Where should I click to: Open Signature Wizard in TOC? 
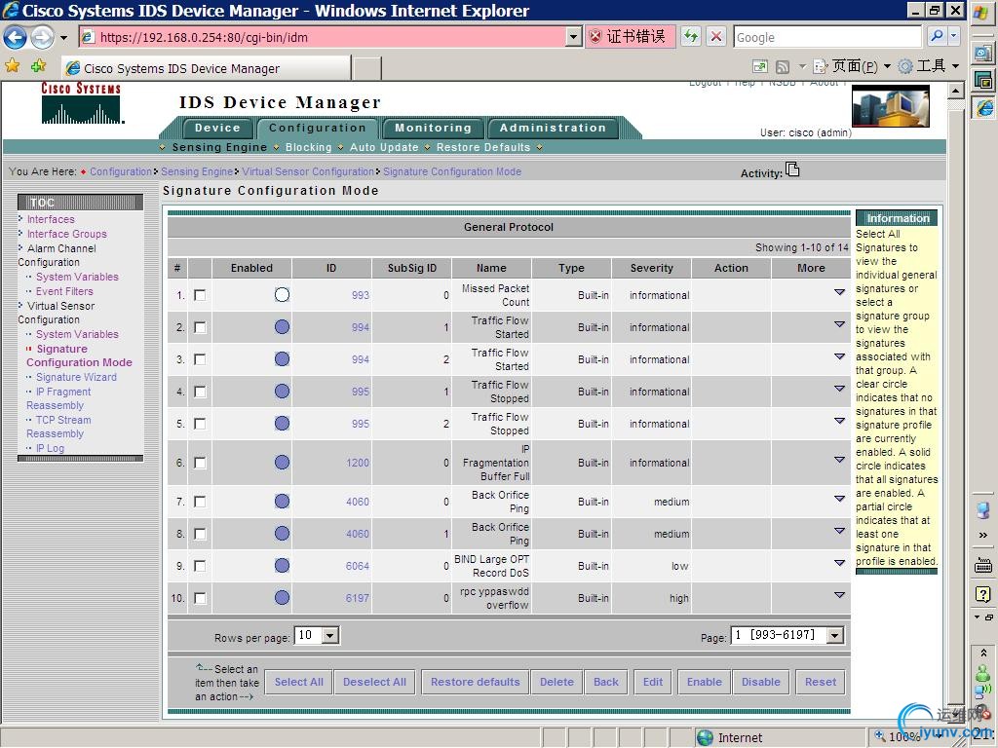[76, 377]
